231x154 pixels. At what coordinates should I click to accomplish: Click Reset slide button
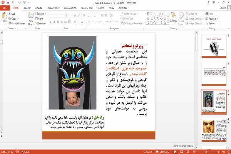click(39, 18)
